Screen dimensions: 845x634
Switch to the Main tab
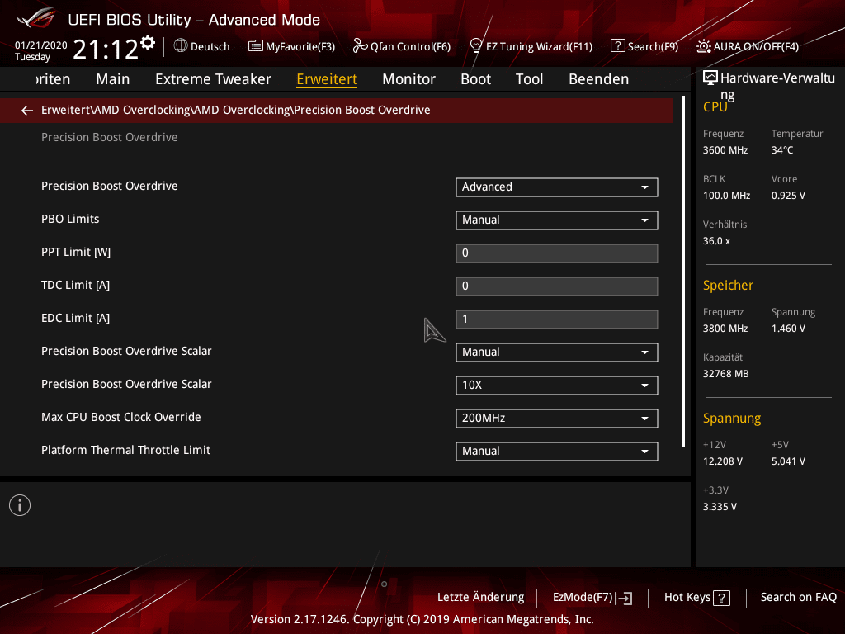tap(112, 79)
